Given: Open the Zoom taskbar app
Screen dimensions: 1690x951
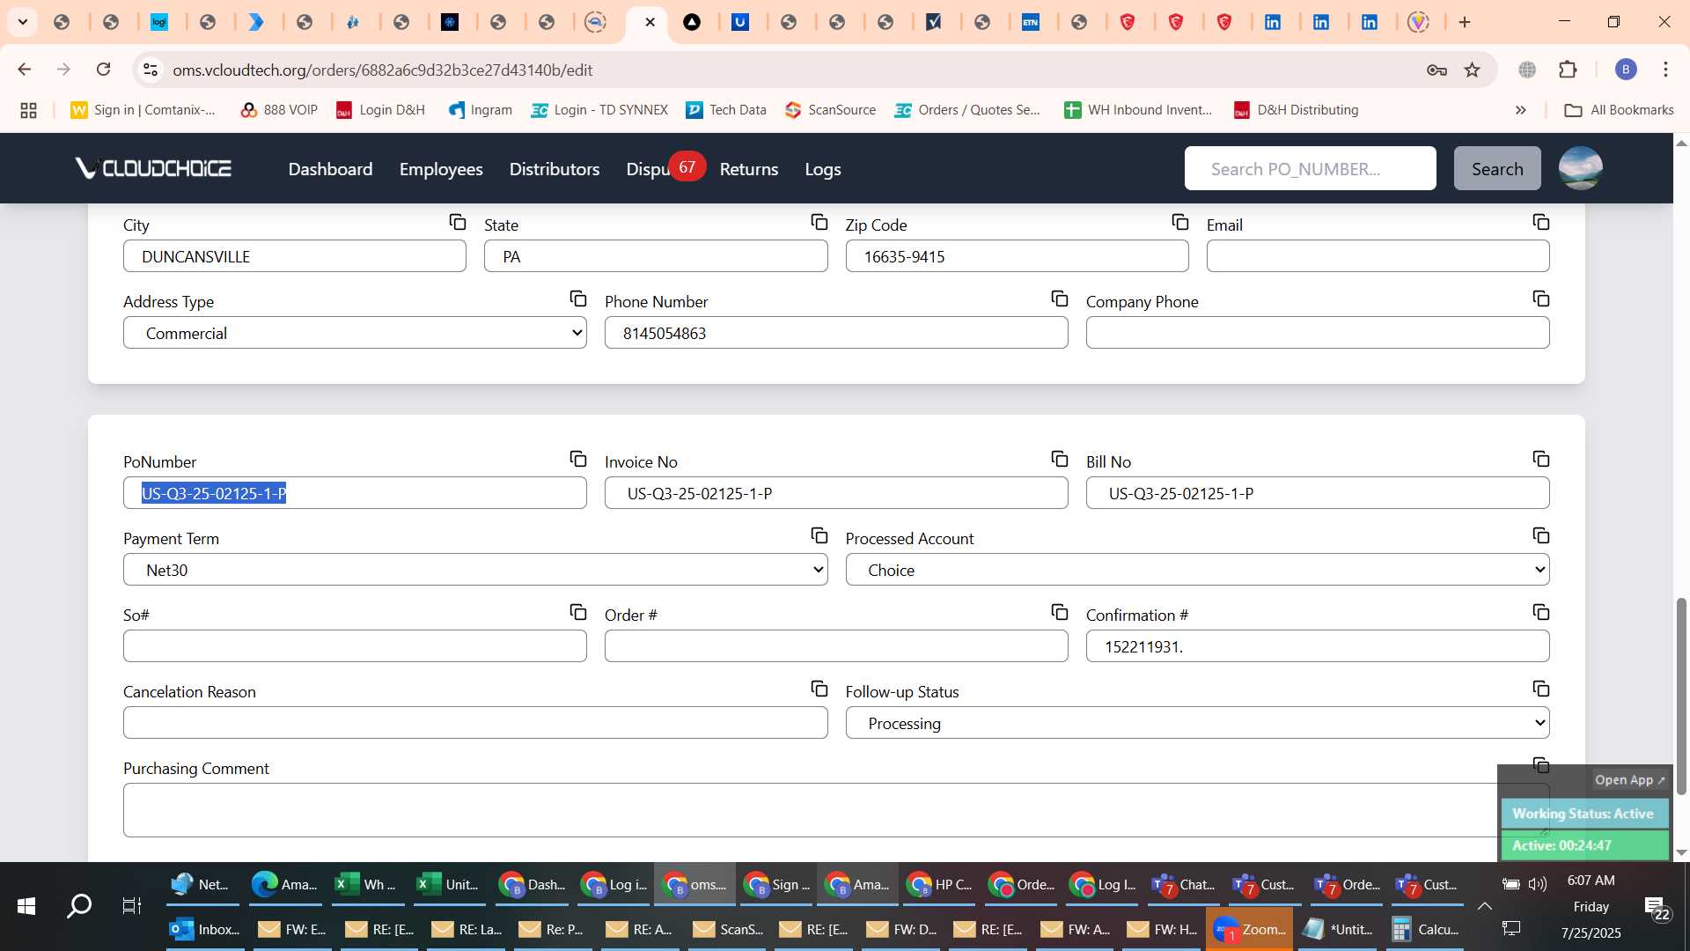Looking at the screenshot, I should tap(1250, 929).
